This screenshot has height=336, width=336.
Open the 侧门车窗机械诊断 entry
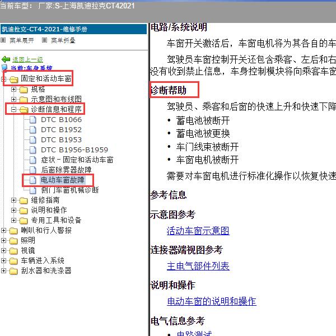coord(70,190)
